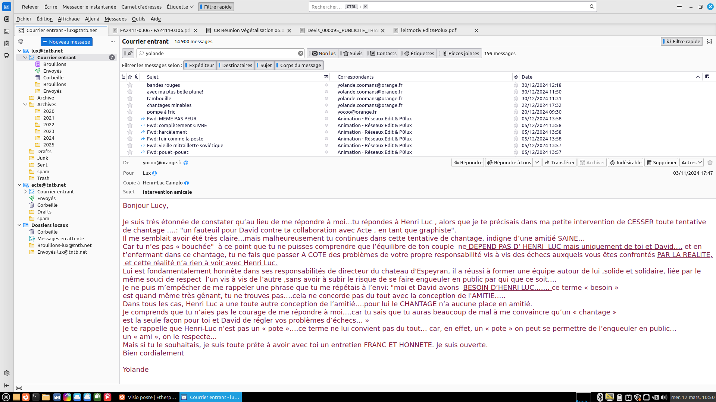Open the chat sidebar icon
Image resolution: width=716 pixels, height=402 pixels.
point(7,56)
